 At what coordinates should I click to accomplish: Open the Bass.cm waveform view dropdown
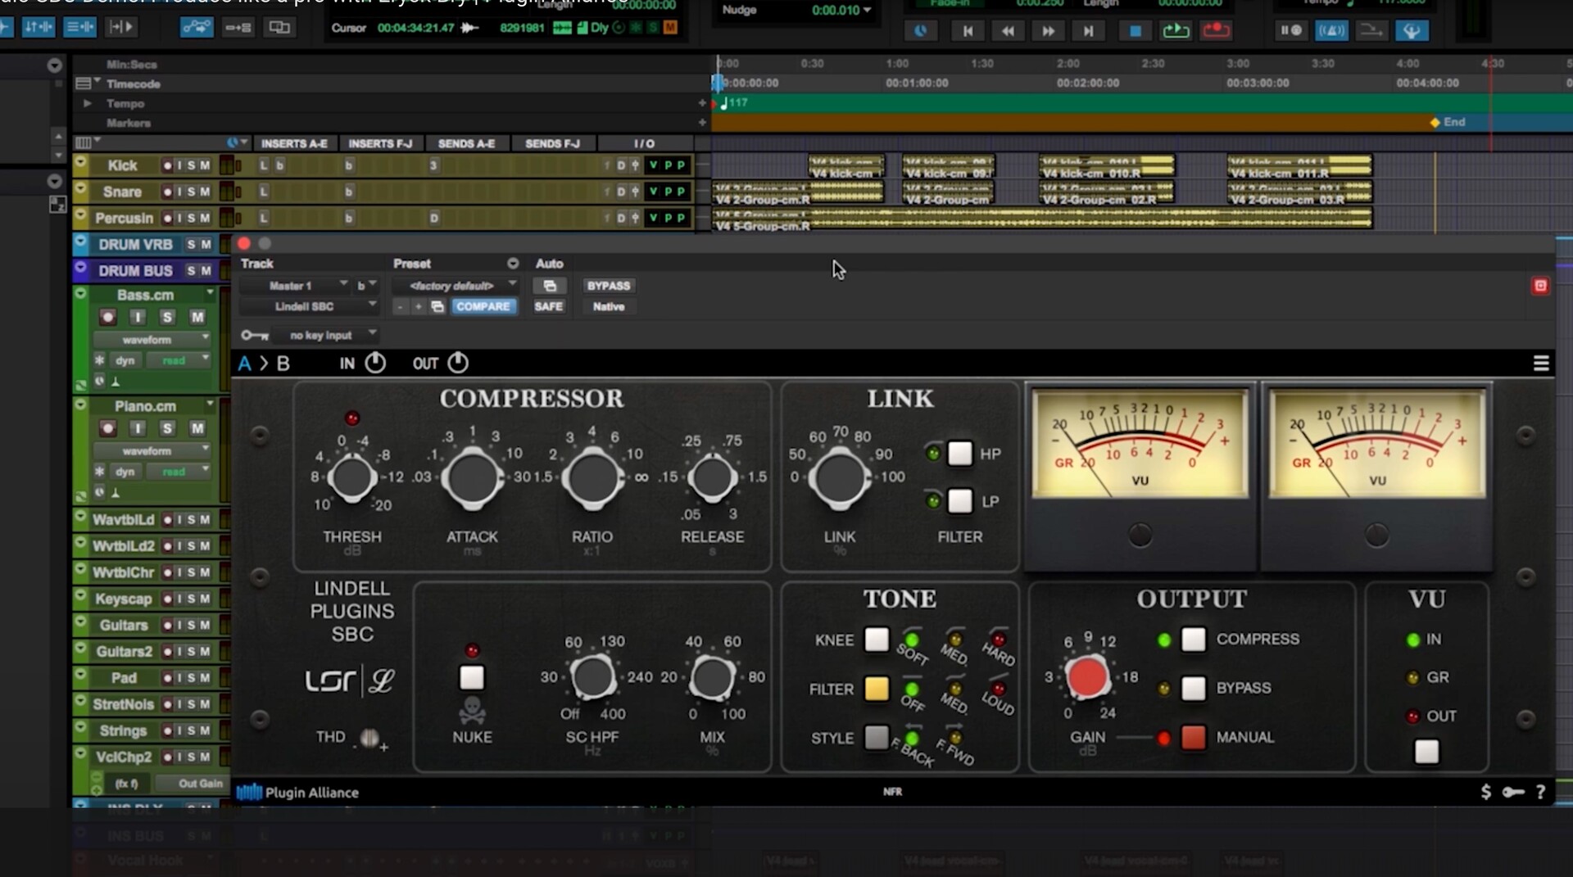(x=152, y=339)
